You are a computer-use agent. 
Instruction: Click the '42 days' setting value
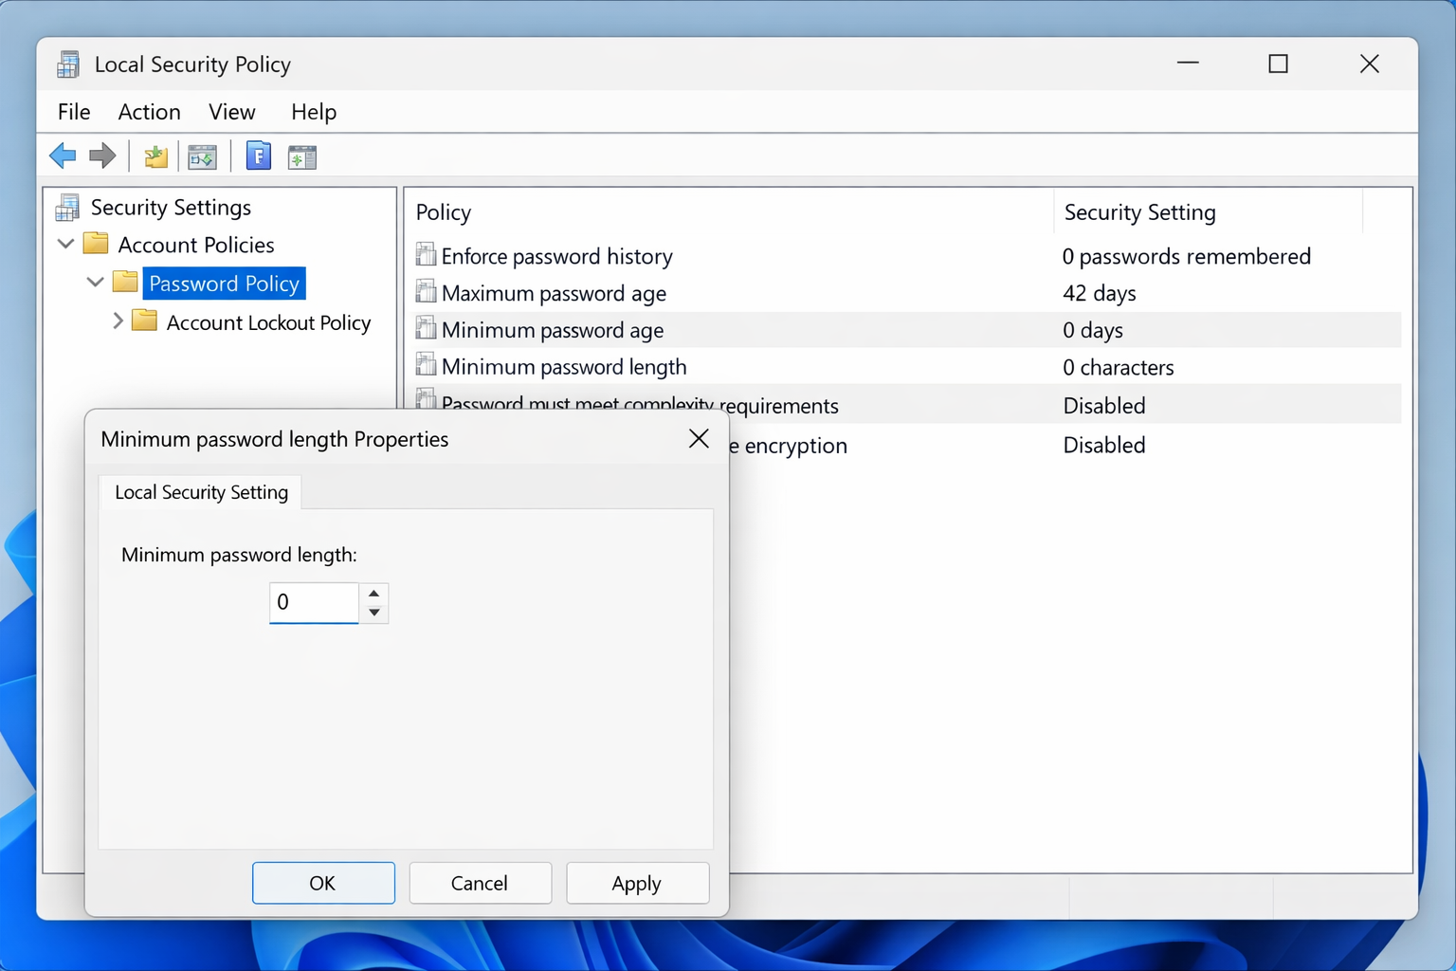(x=1100, y=293)
